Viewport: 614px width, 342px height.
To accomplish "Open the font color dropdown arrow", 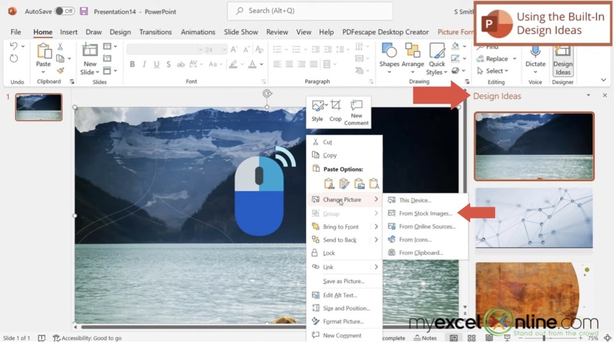I will 262,64.
